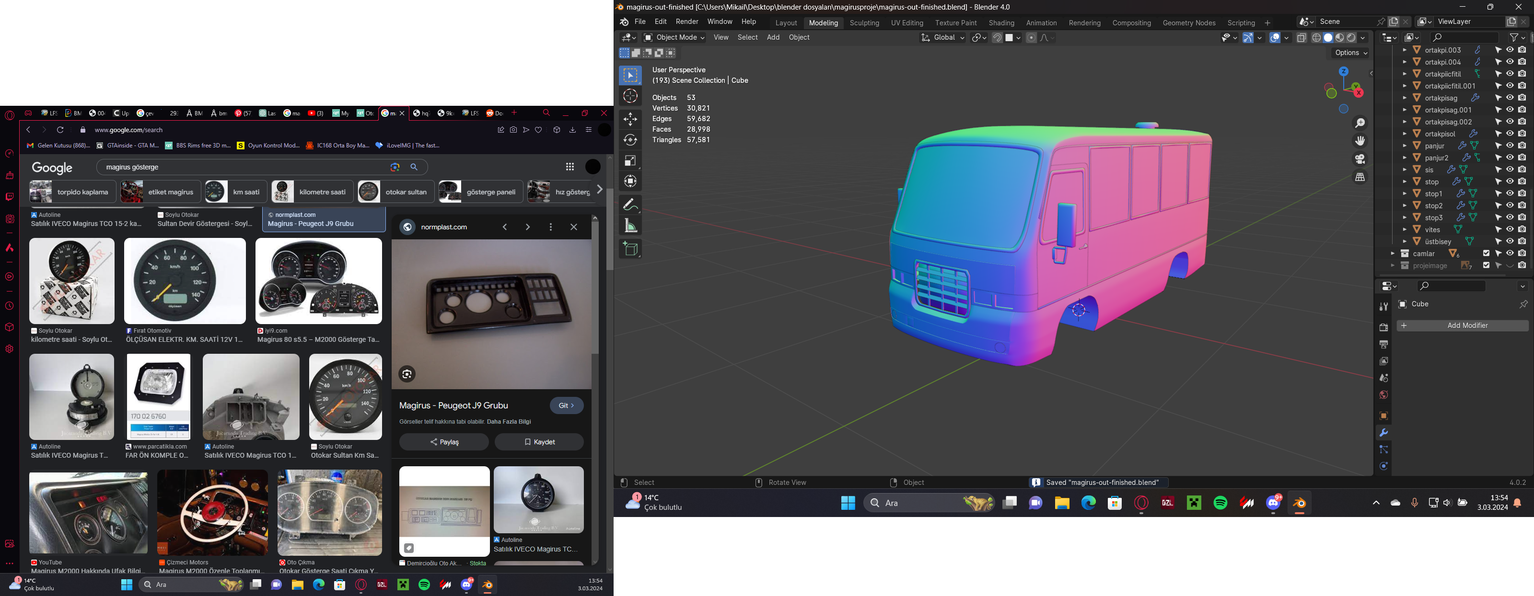Select the Add Cube tool
Image resolution: width=1534 pixels, height=596 pixels.
tap(630, 248)
